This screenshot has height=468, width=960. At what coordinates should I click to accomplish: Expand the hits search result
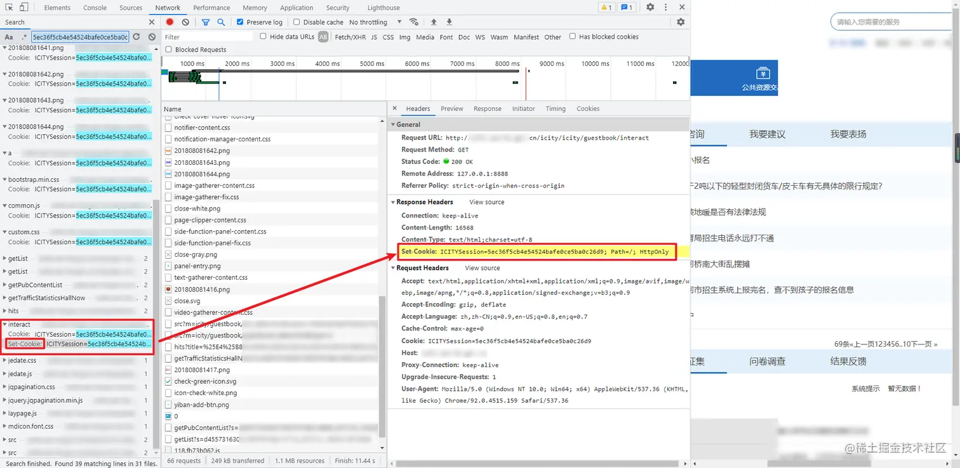pyautogui.click(x=5, y=311)
